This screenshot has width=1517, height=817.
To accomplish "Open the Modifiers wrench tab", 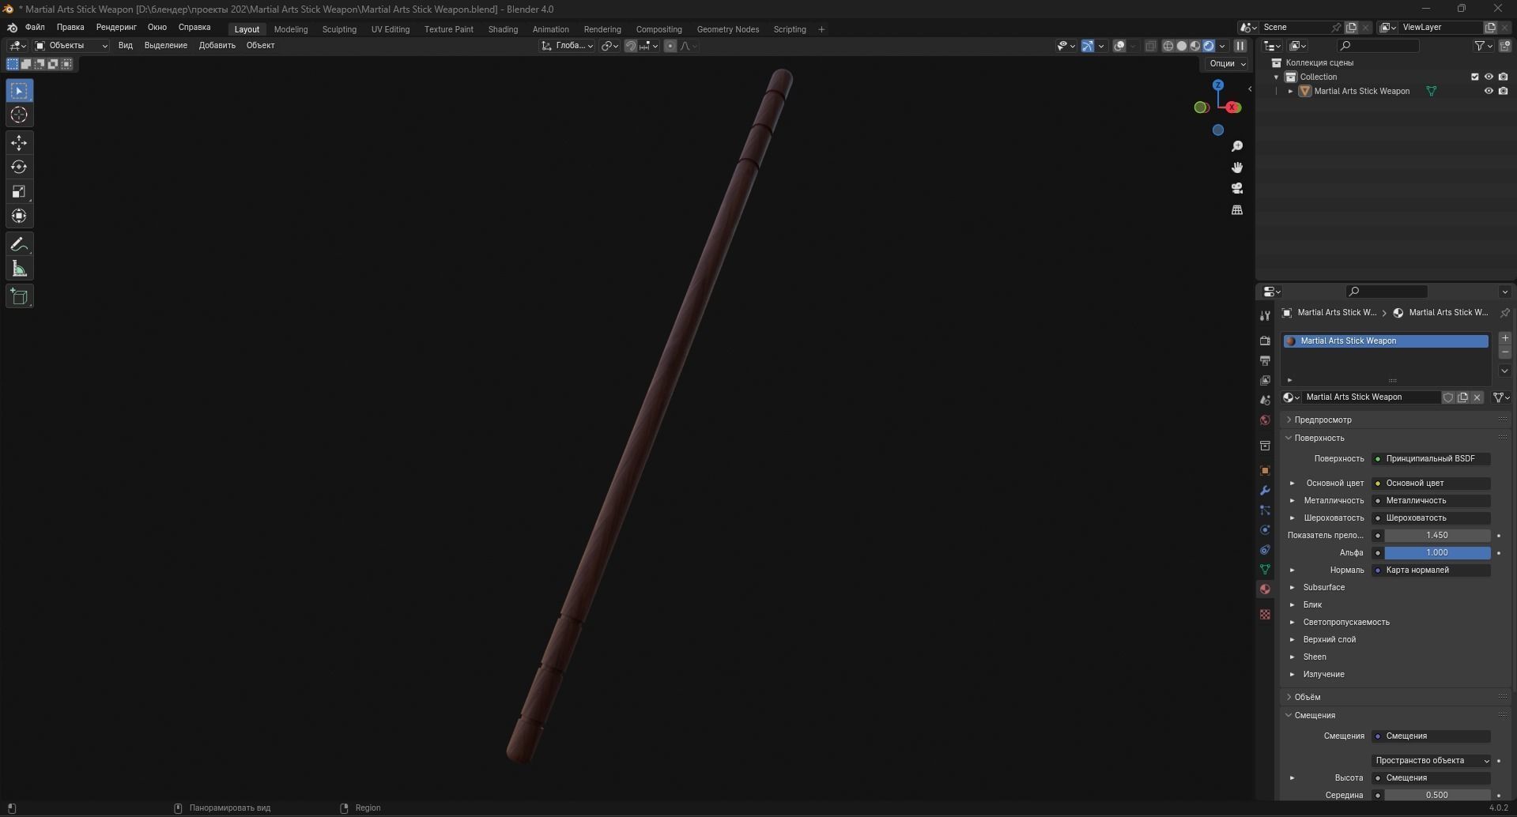I will click(x=1265, y=490).
